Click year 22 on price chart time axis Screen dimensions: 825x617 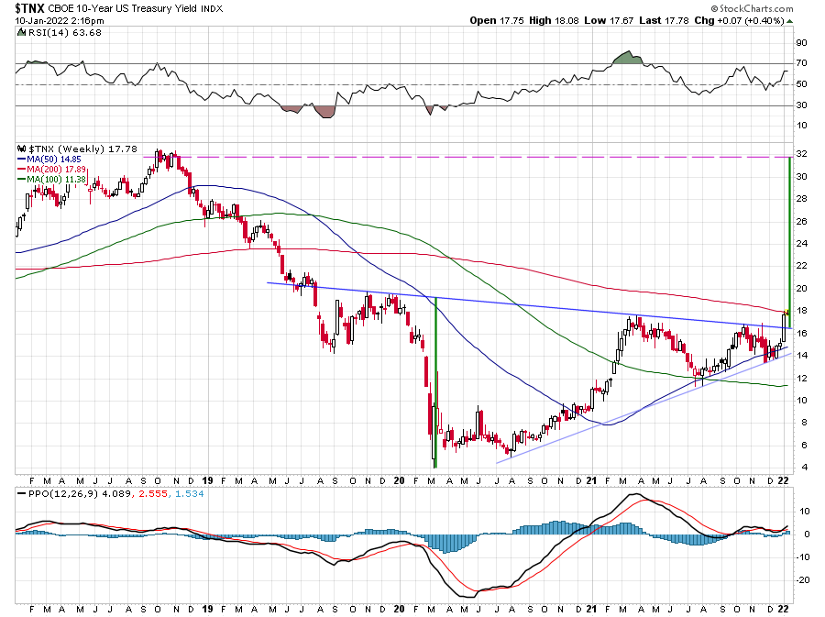(x=784, y=480)
